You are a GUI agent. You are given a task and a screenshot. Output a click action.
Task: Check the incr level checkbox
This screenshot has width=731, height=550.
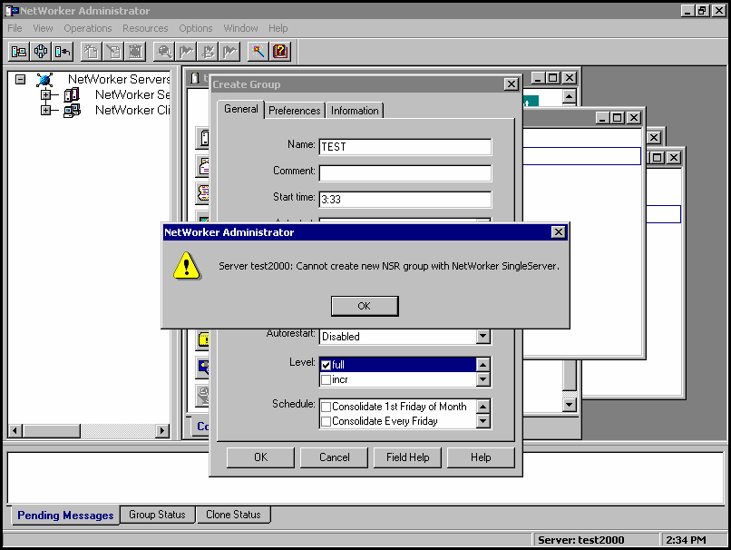coord(327,379)
